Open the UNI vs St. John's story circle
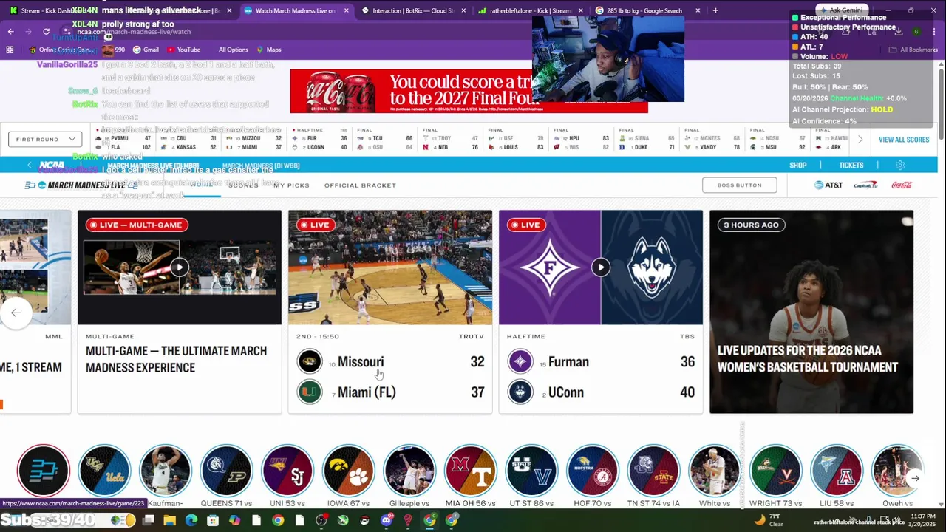The width and height of the screenshot is (946, 532). pyautogui.click(x=287, y=471)
